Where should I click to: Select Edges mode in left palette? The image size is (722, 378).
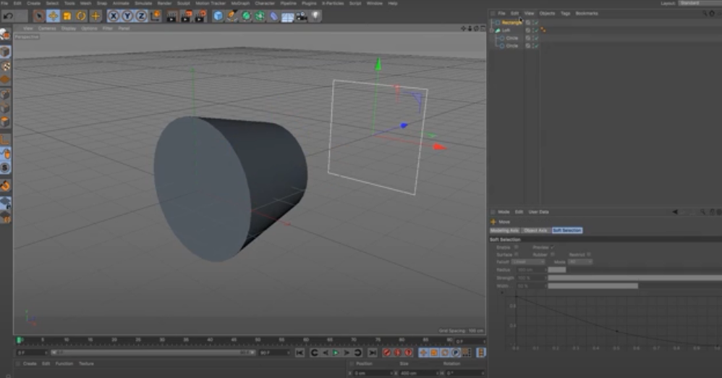point(5,109)
